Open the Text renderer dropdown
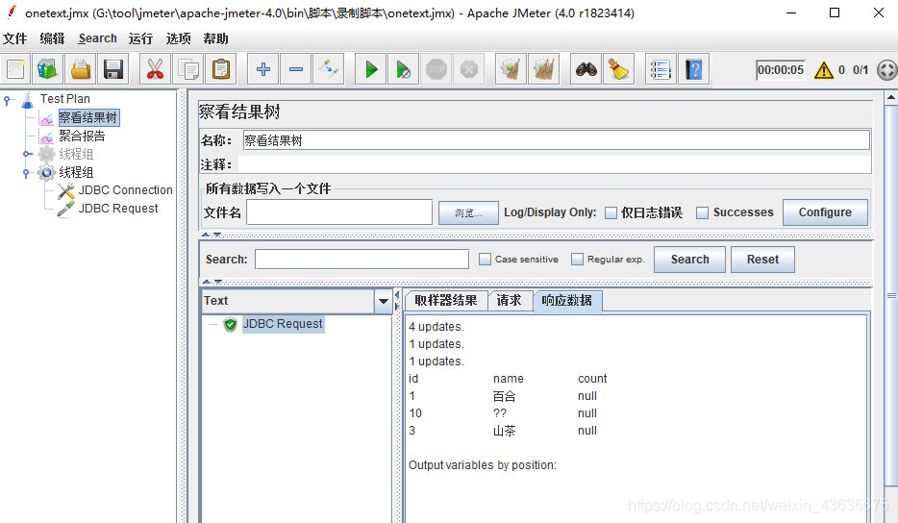 pyautogui.click(x=383, y=301)
